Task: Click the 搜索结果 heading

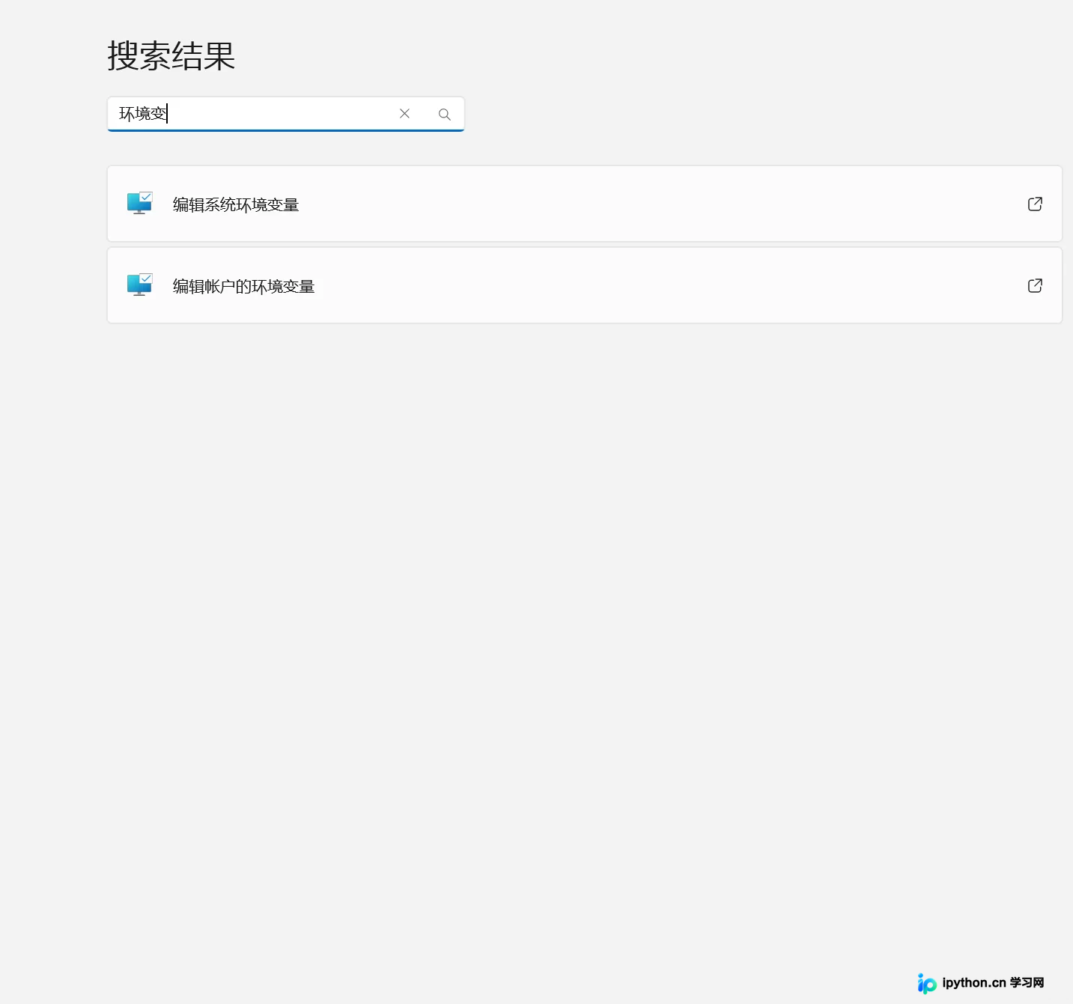Action: 171,56
